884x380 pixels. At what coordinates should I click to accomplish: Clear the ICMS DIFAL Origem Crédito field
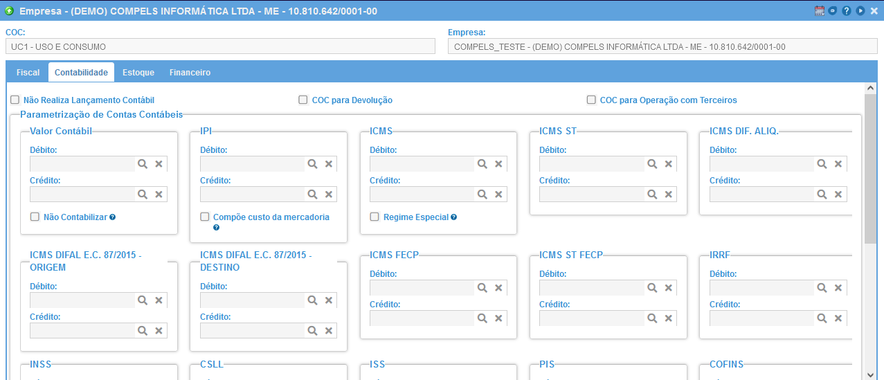pyautogui.click(x=159, y=331)
